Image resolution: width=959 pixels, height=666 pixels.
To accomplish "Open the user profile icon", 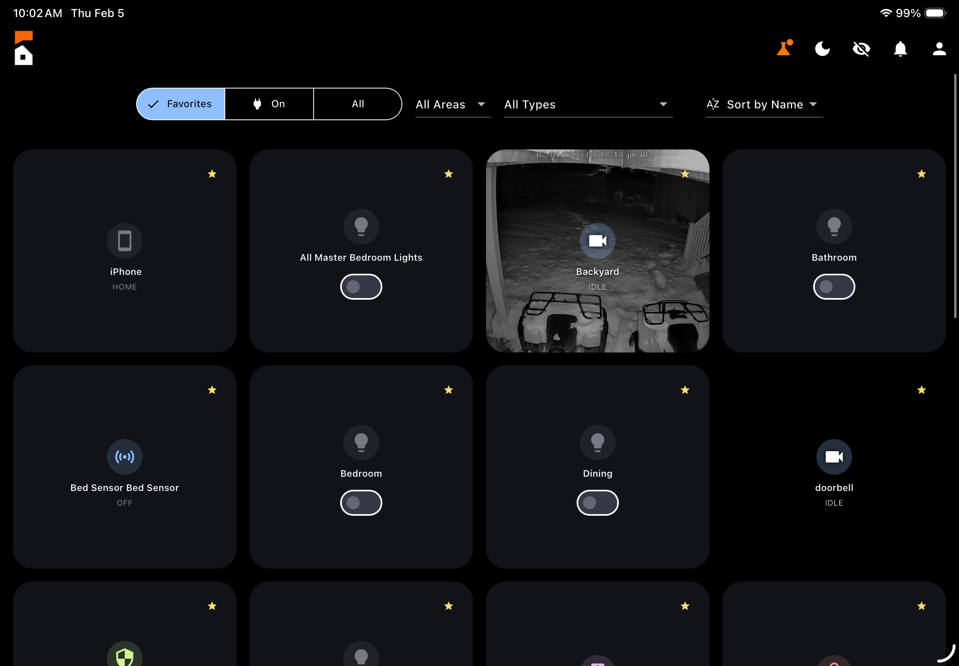I will coord(939,49).
